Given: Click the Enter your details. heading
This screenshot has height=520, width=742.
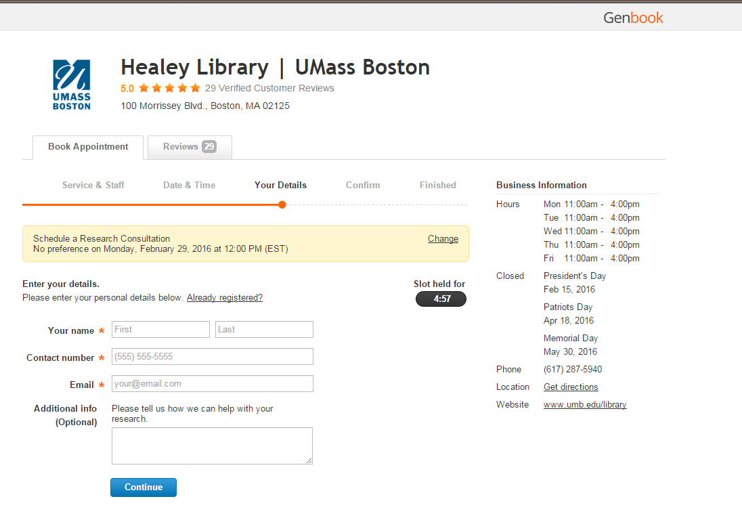Looking at the screenshot, I should click(x=60, y=284).
